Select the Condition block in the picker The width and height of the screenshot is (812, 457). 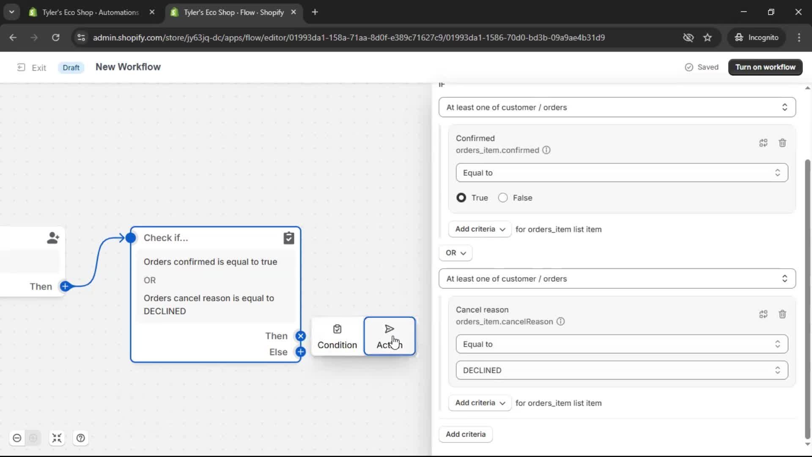pyautogui.click(x=337, y=336)
